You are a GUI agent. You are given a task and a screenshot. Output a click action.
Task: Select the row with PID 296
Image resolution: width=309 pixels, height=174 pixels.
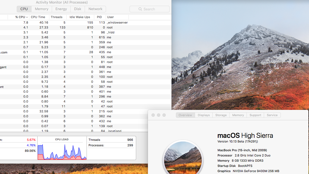point(86,96)
